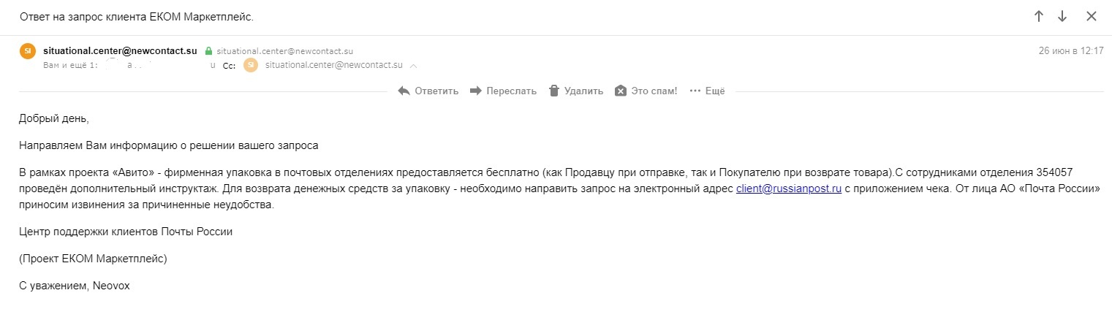The width and height of the screenshot is (1112, 320).
Task: Click the small SI avatar in Cc
Action: click(x=251, y=65)
